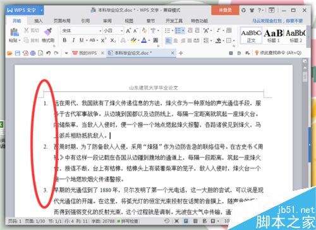Click the open folder icon in quick toolbar
Screen dimensions: 316x230
(9, 53)
